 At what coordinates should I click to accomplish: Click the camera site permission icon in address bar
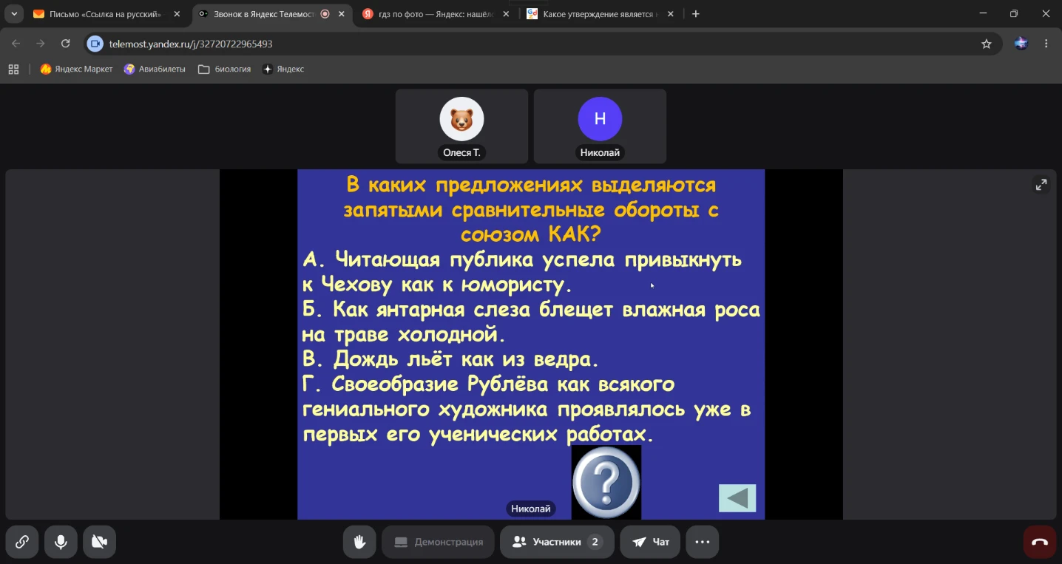[95, 44]
